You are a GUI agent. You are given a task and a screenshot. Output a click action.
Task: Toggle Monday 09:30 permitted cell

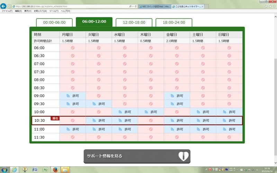point(73,104)
